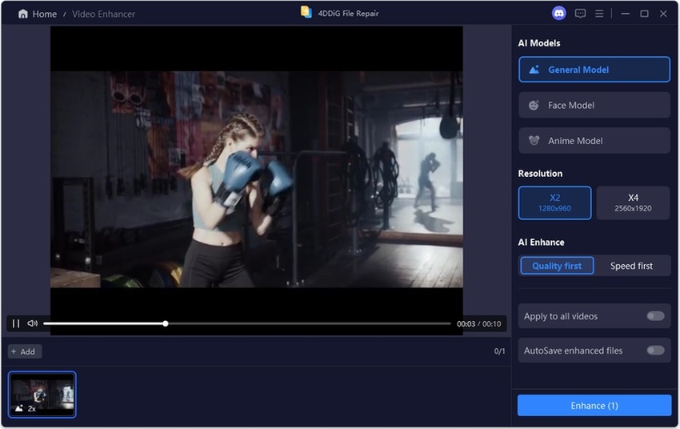Select Quality first enhance mode
680x429 pixels.
point(557,266)
